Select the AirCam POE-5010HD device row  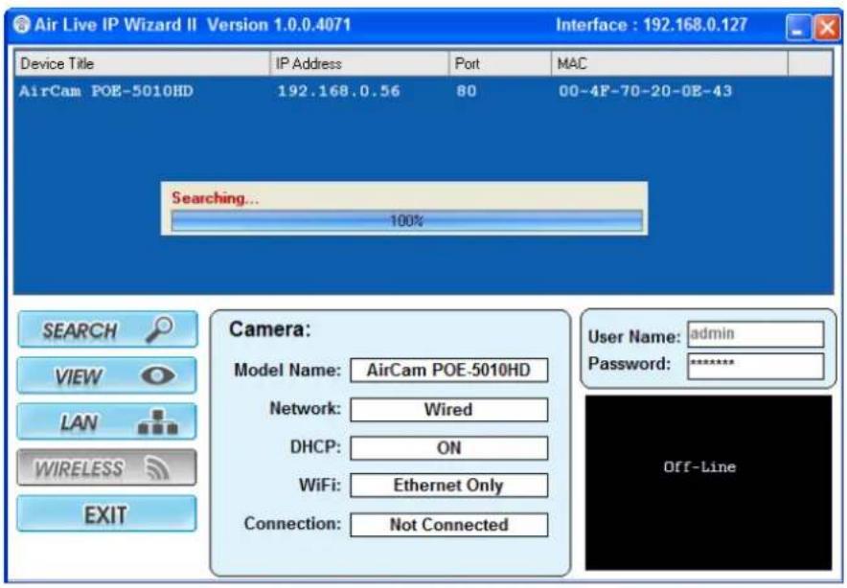[x=423, y=91]
